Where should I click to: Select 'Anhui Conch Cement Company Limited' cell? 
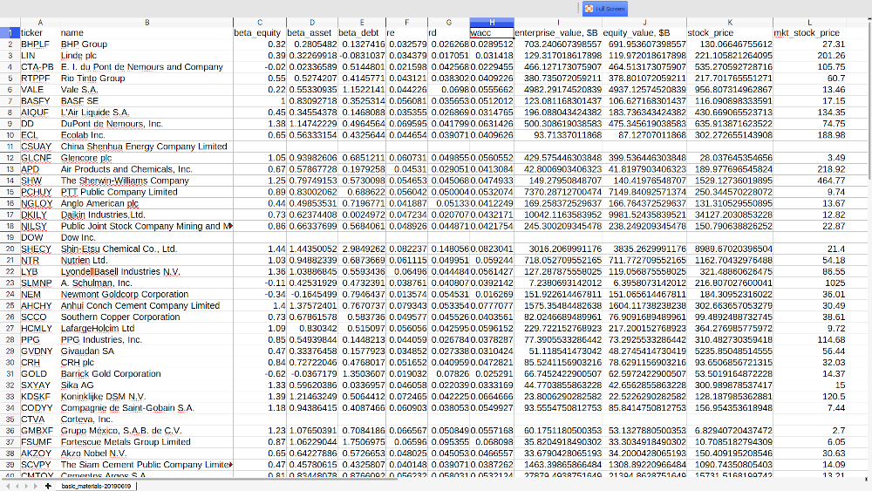pyautogui.click(x=146, y=306)
